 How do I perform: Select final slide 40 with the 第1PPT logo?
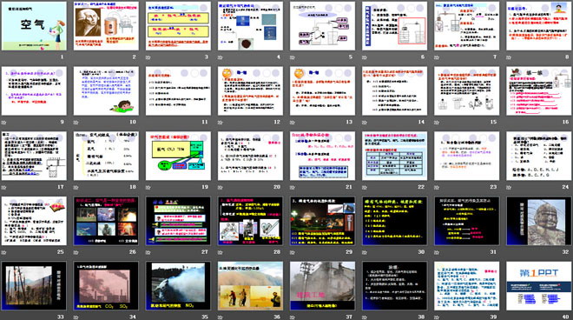539,285
